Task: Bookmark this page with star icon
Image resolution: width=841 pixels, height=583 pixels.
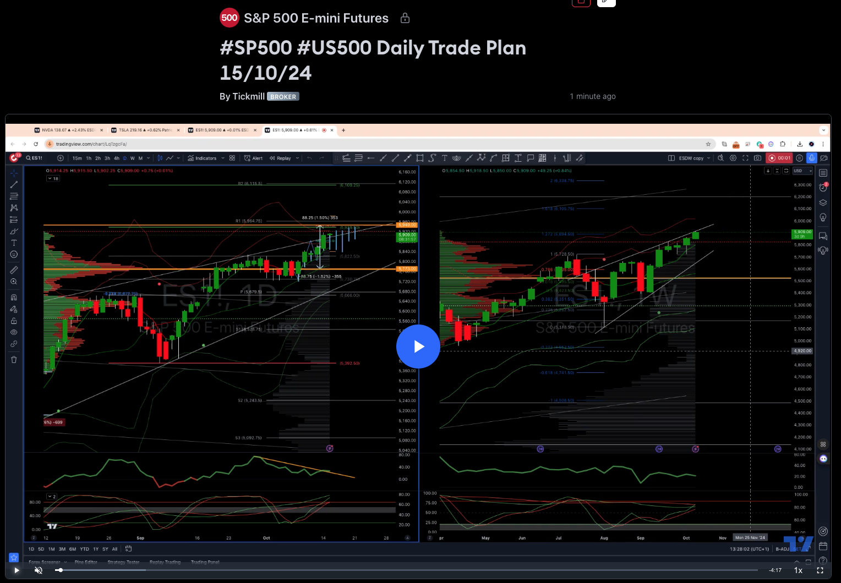Action: 708,144
